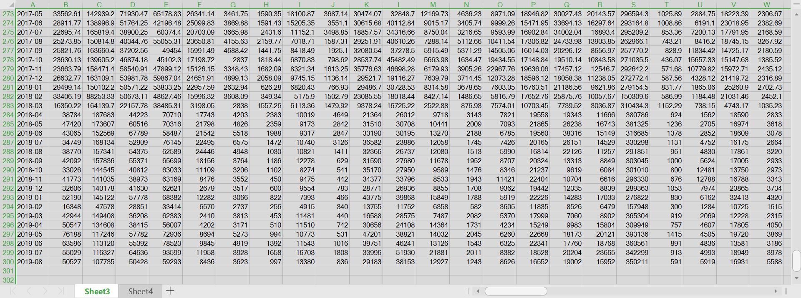Select empty row header 301

[x=8, y=271]
